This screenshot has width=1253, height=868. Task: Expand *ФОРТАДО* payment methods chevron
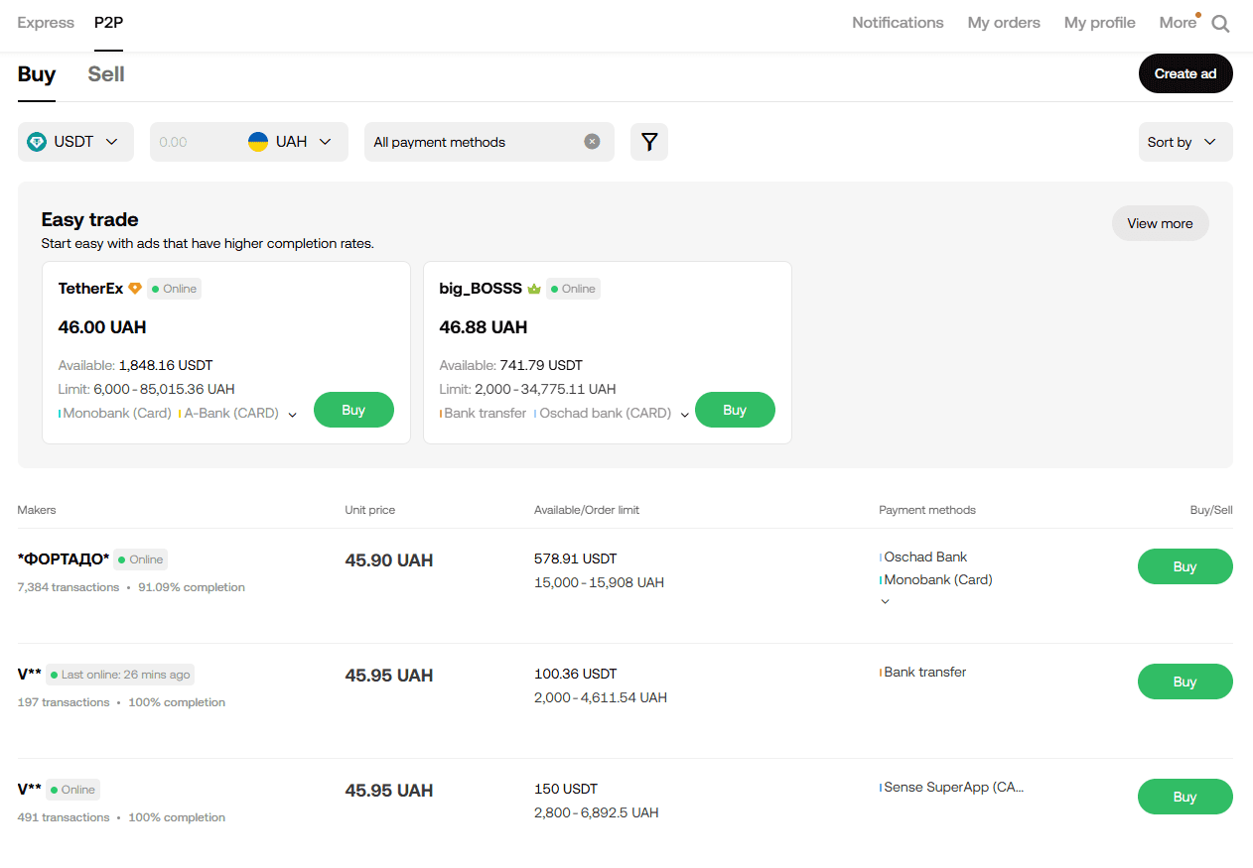[x=886, y=601]
